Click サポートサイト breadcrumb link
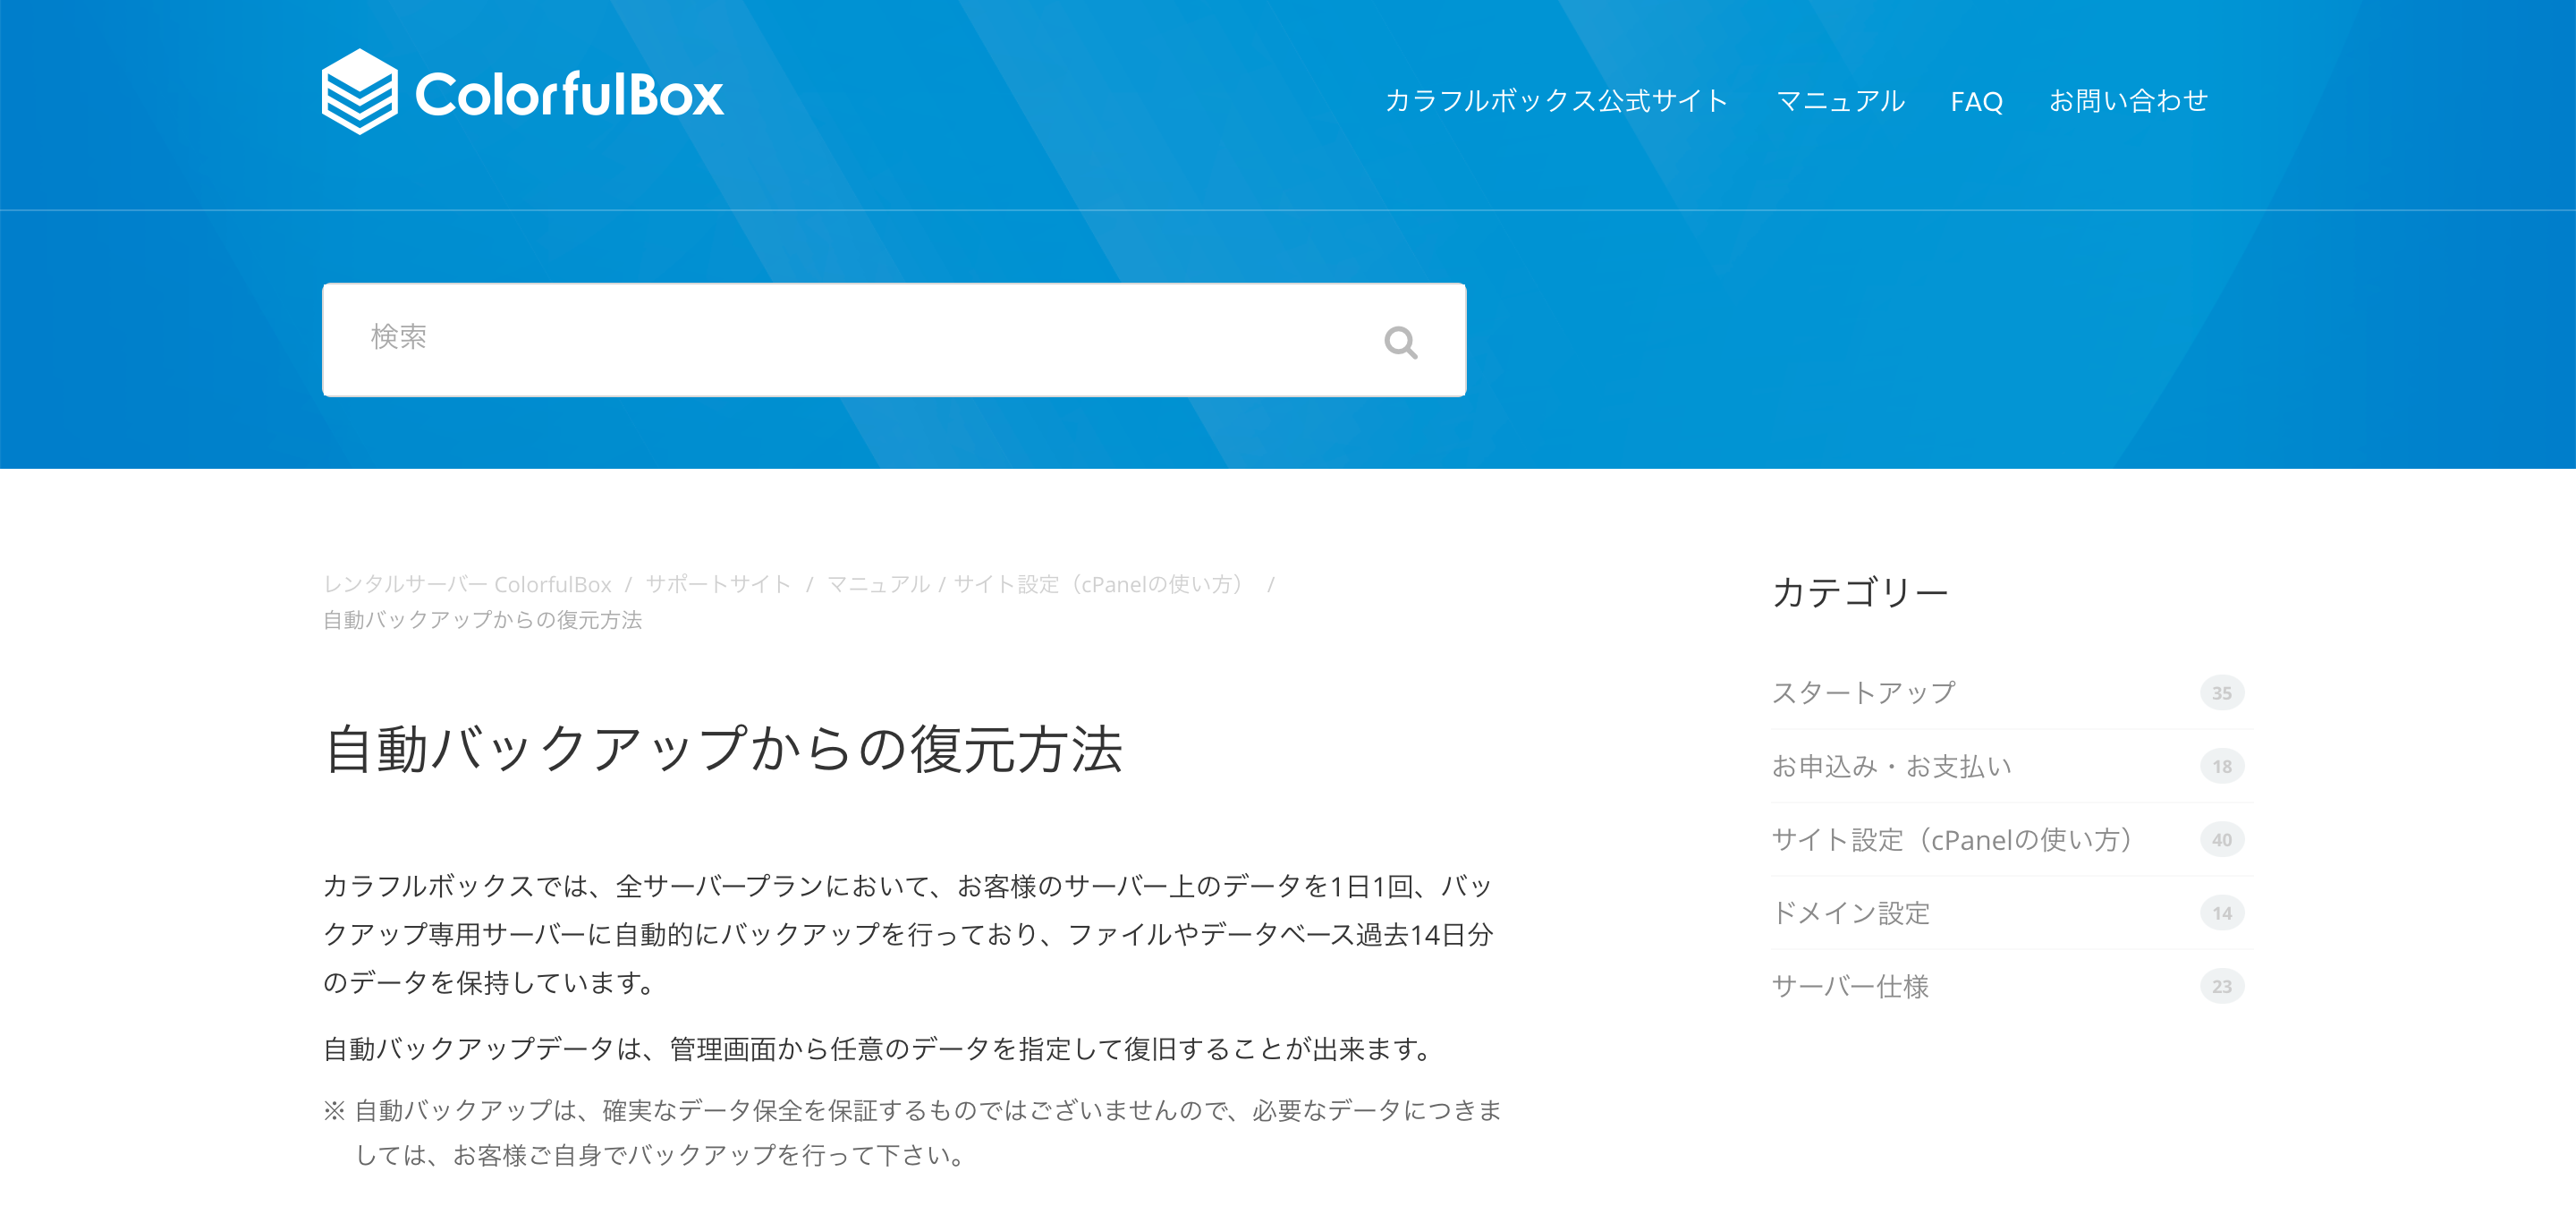 pos(718,584)
